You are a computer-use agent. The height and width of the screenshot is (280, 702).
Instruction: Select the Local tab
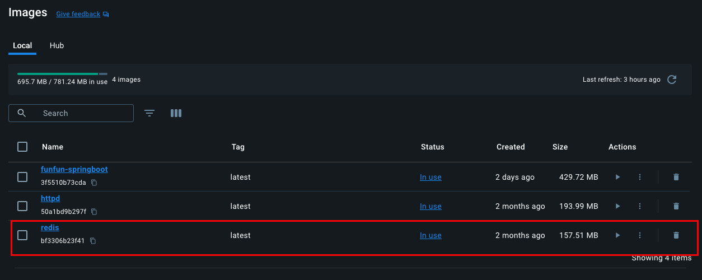click(22, 45)
